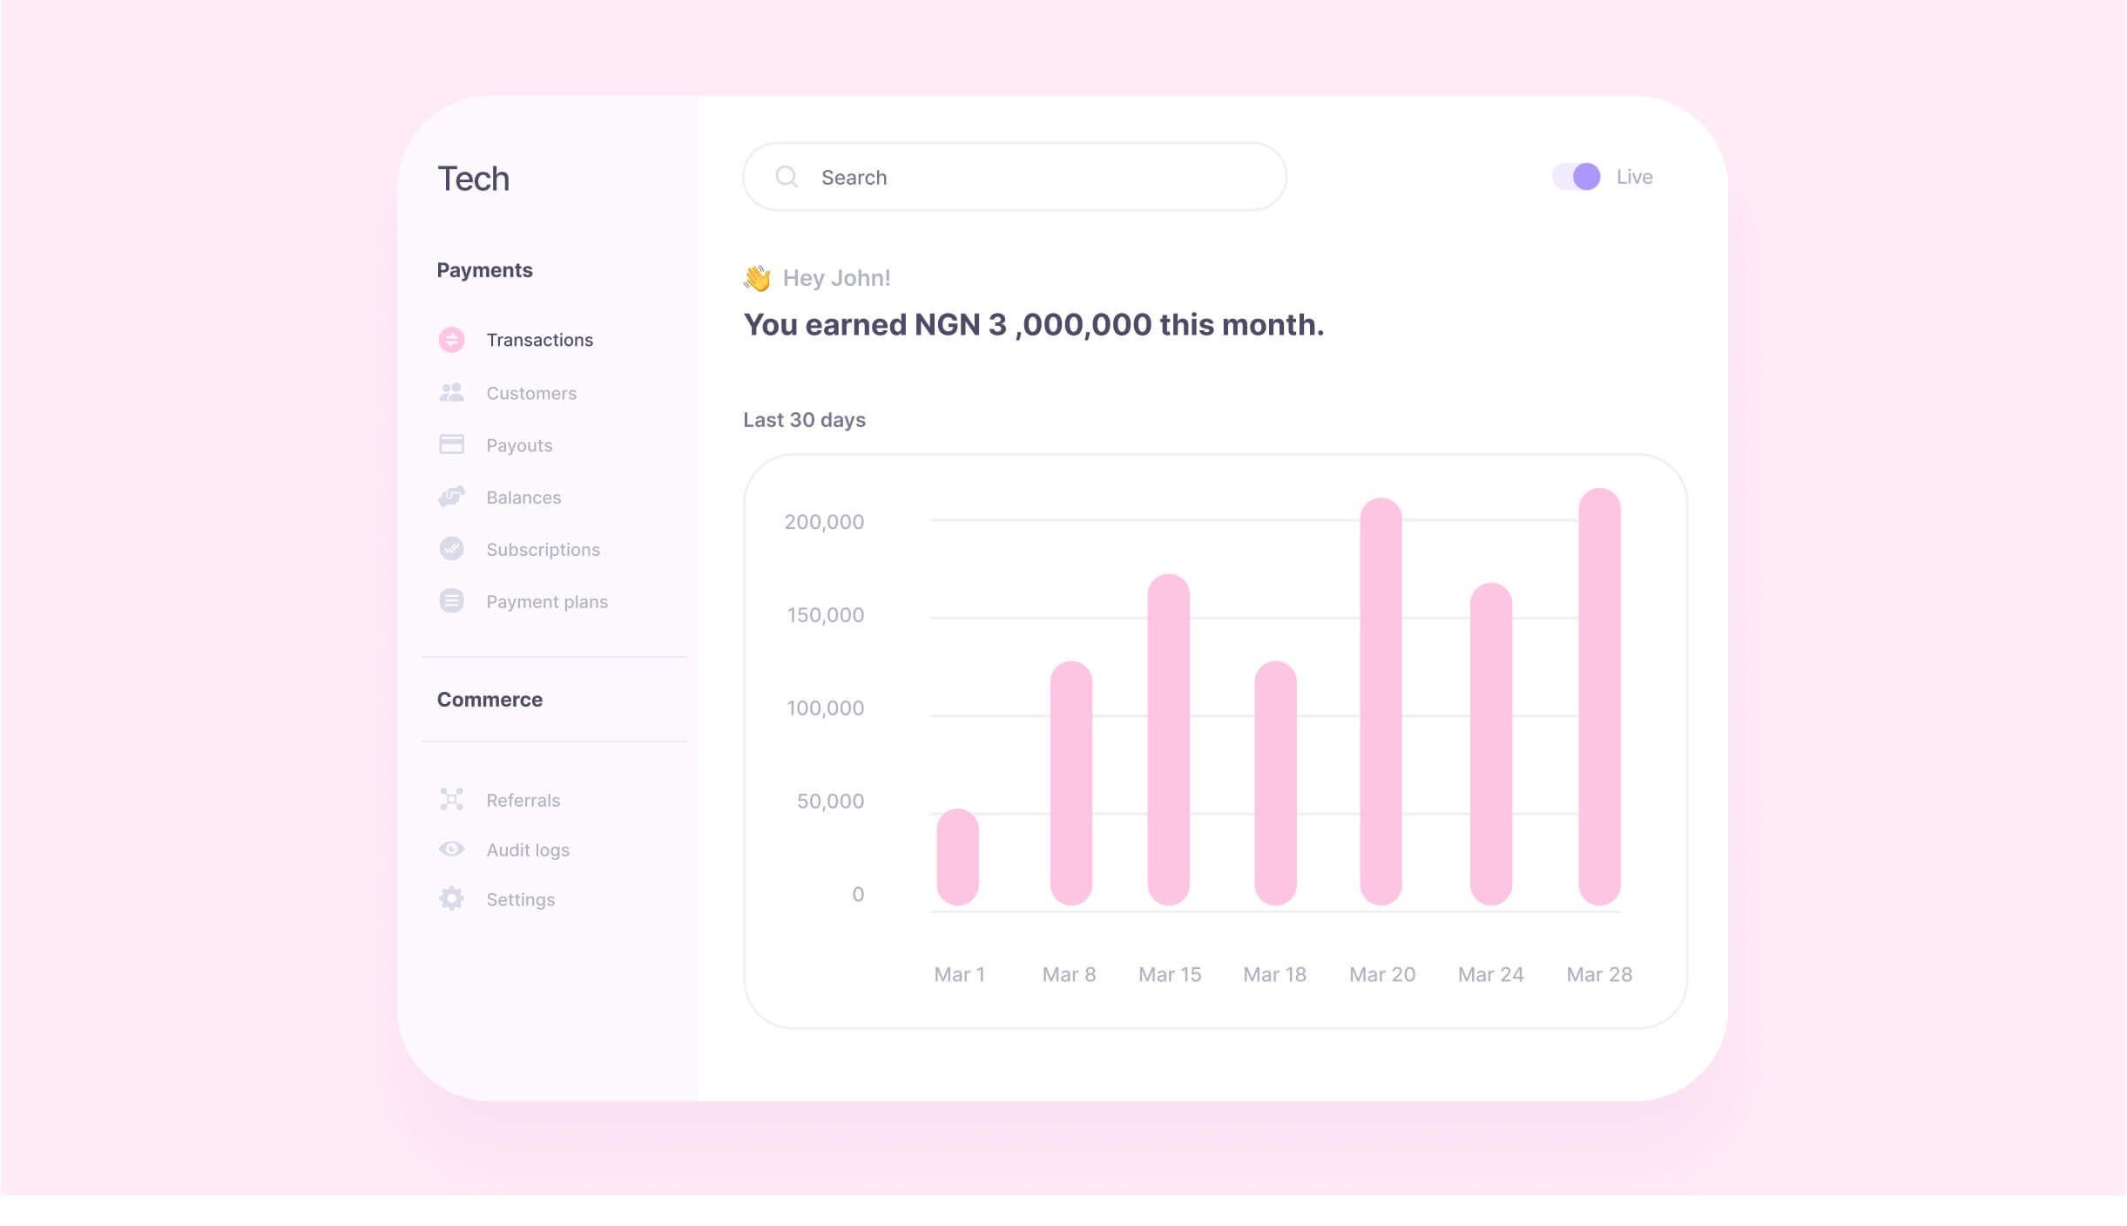Select the Commerce section header
This screenshot has height=1226, width=2127.
pyautogui.click(x=490, y=699)
